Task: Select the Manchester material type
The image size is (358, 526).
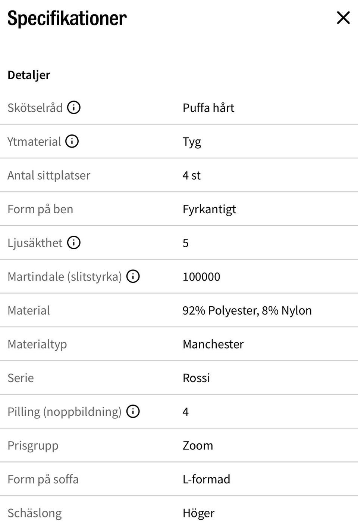Action: pyautogui.click(x=213, y=344)
